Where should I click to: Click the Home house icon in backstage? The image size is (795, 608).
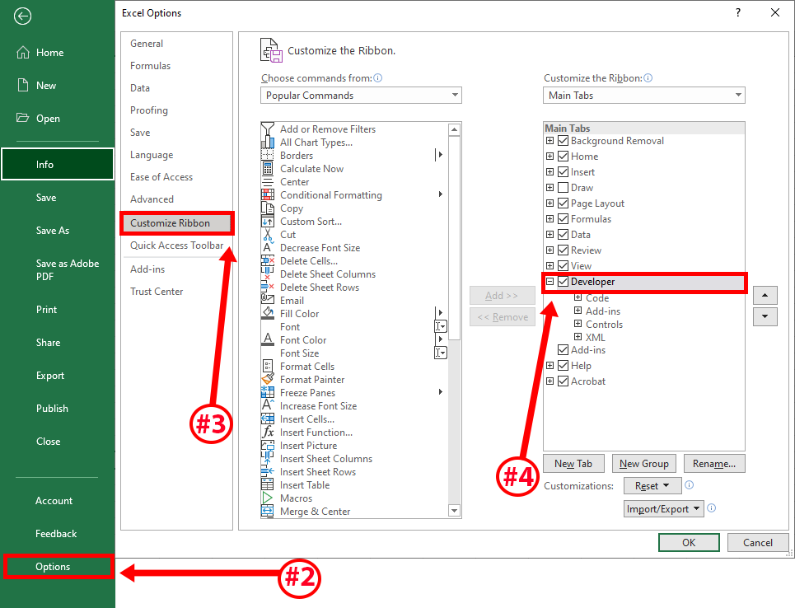pos(23,52)
